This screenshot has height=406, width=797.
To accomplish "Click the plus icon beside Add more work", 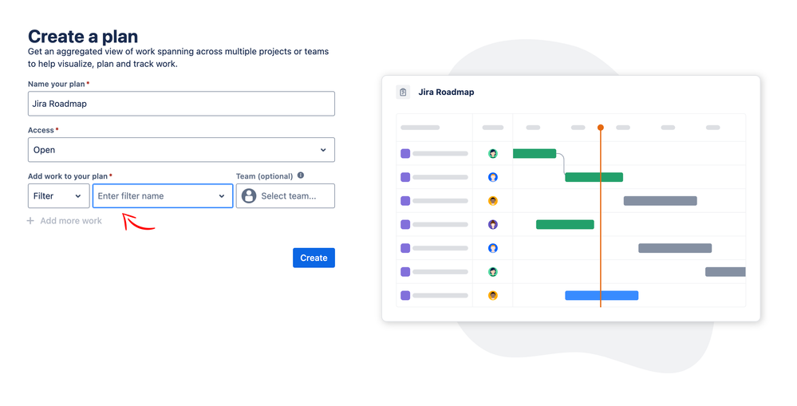I will [30, 220].
